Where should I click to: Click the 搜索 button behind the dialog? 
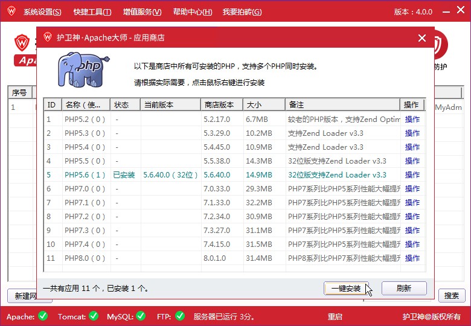(x=451, y=296)
